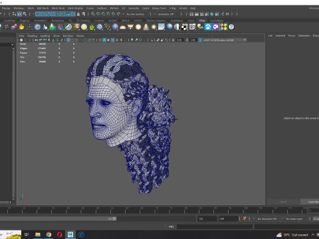Select by object type mode icon
This screenshot has height=239, width=319.
(x=19, y=14)
